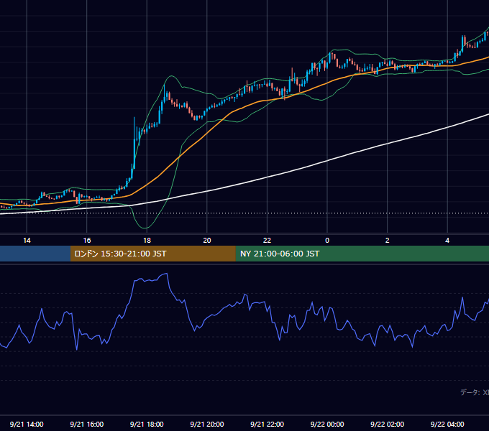Click the '9/21 22:00' date label
489x431 pixels.
[x=267, y=424]
